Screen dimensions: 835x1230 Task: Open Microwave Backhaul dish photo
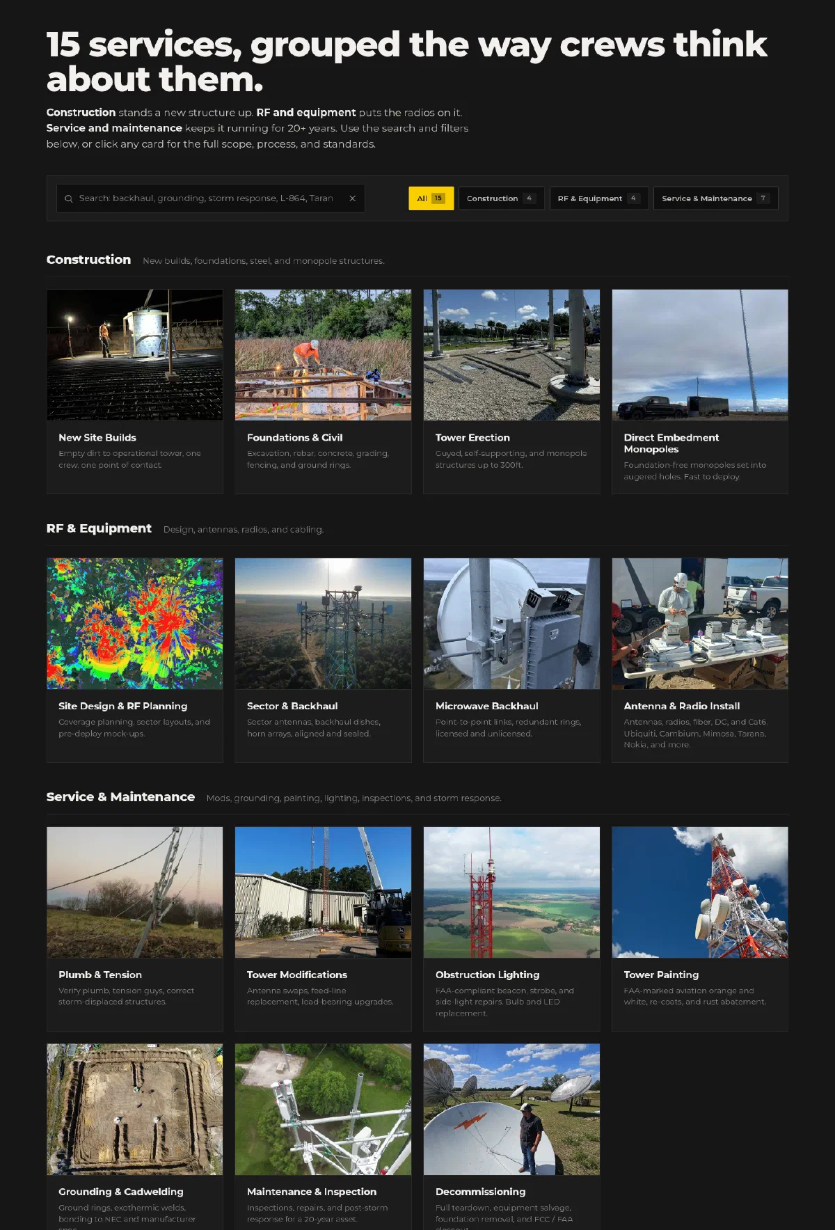pyautogui.click(x=511, y=624)
